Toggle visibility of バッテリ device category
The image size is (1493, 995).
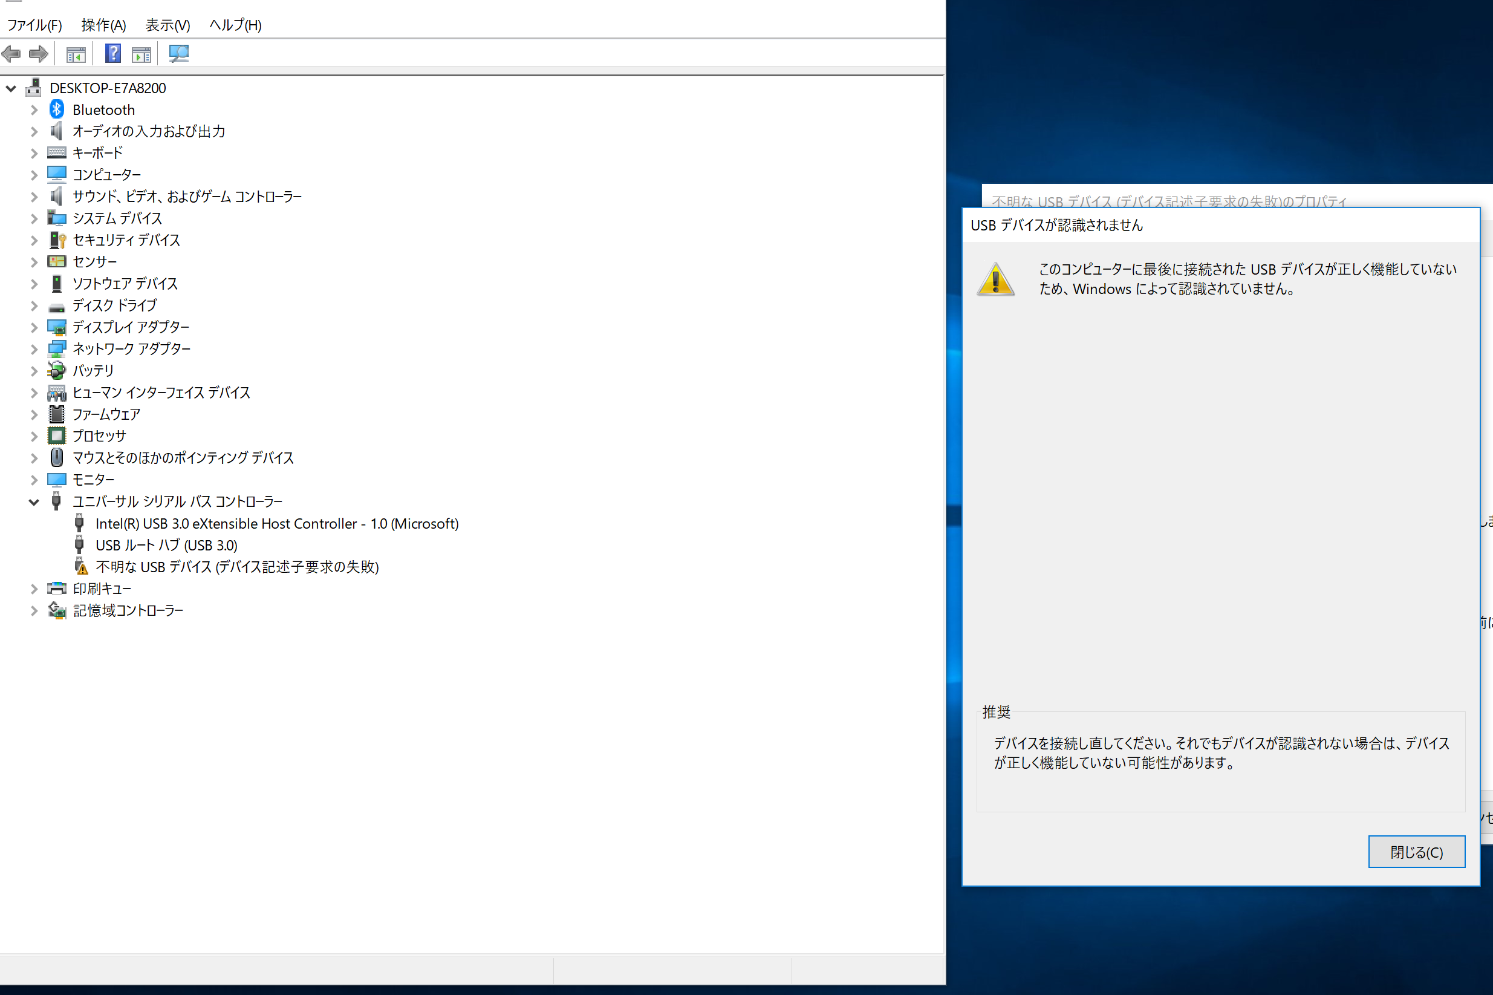[x=32, y=370]
